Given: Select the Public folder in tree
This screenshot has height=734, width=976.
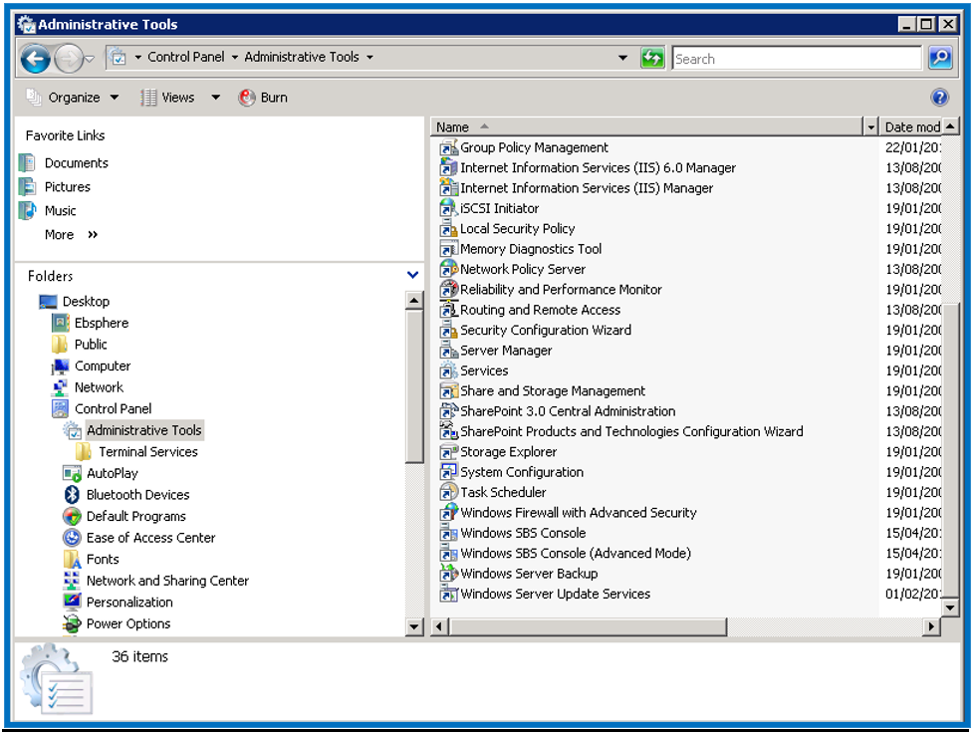Looking at the screenshot, I should (x=91, y=345).
